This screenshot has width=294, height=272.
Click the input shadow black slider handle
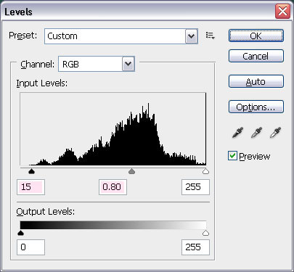(31, 171)
